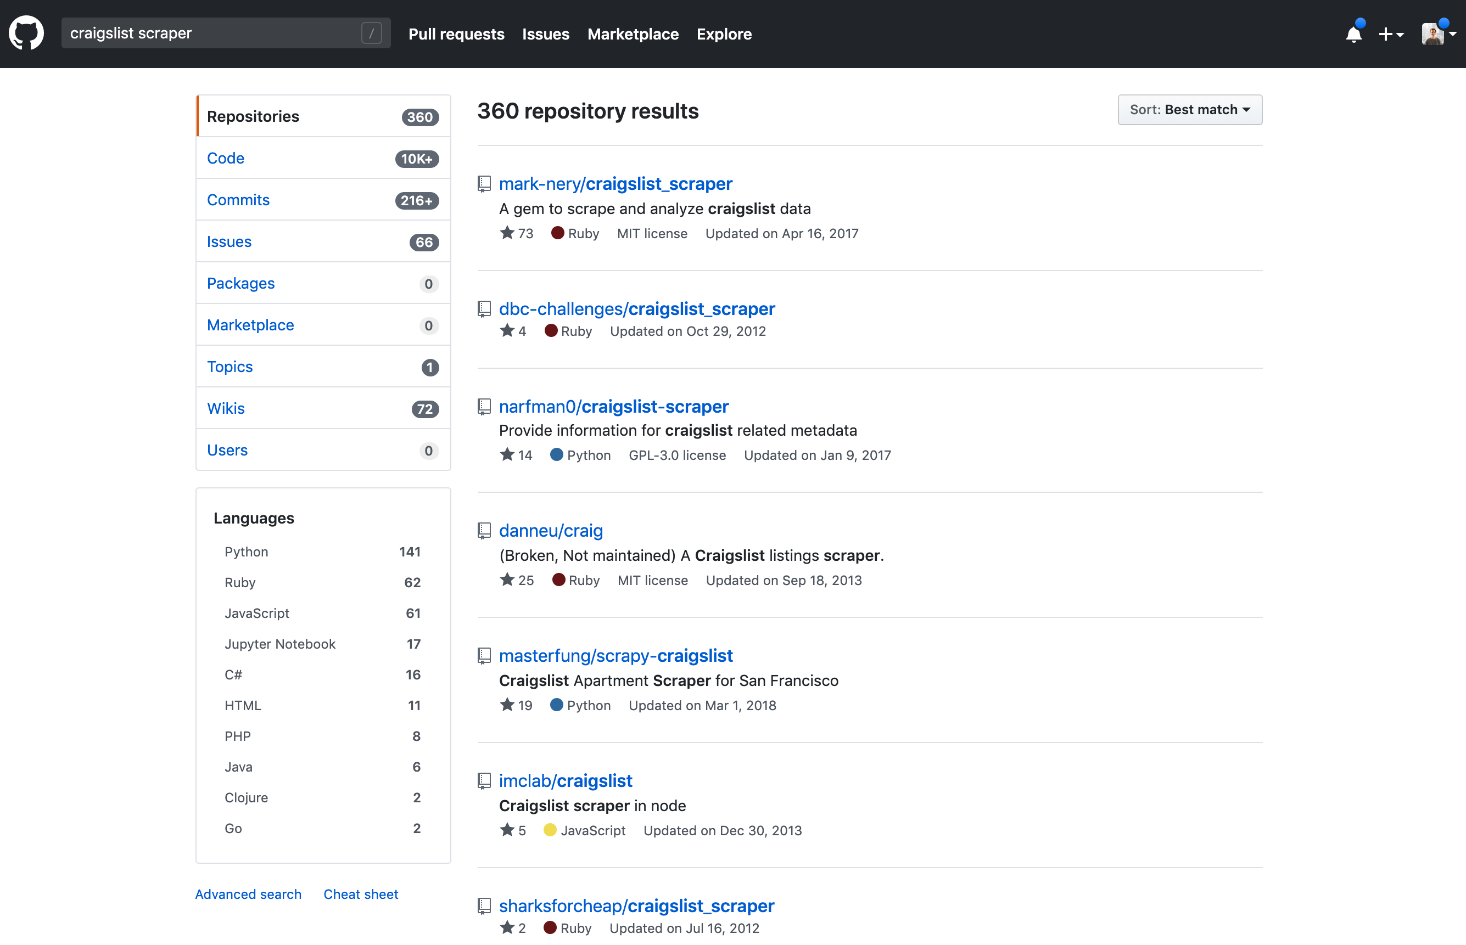Click the repo icon beside danneu/craig
The width and height of the screenshot is (1466, 945).
click(484, 531)
